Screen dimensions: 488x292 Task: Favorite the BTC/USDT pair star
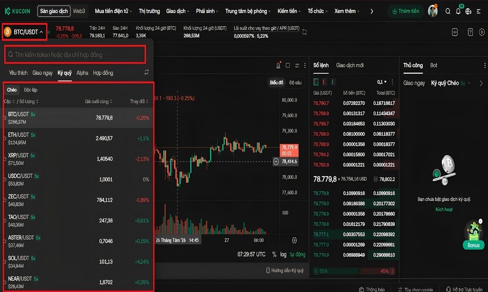click(5, 118)
